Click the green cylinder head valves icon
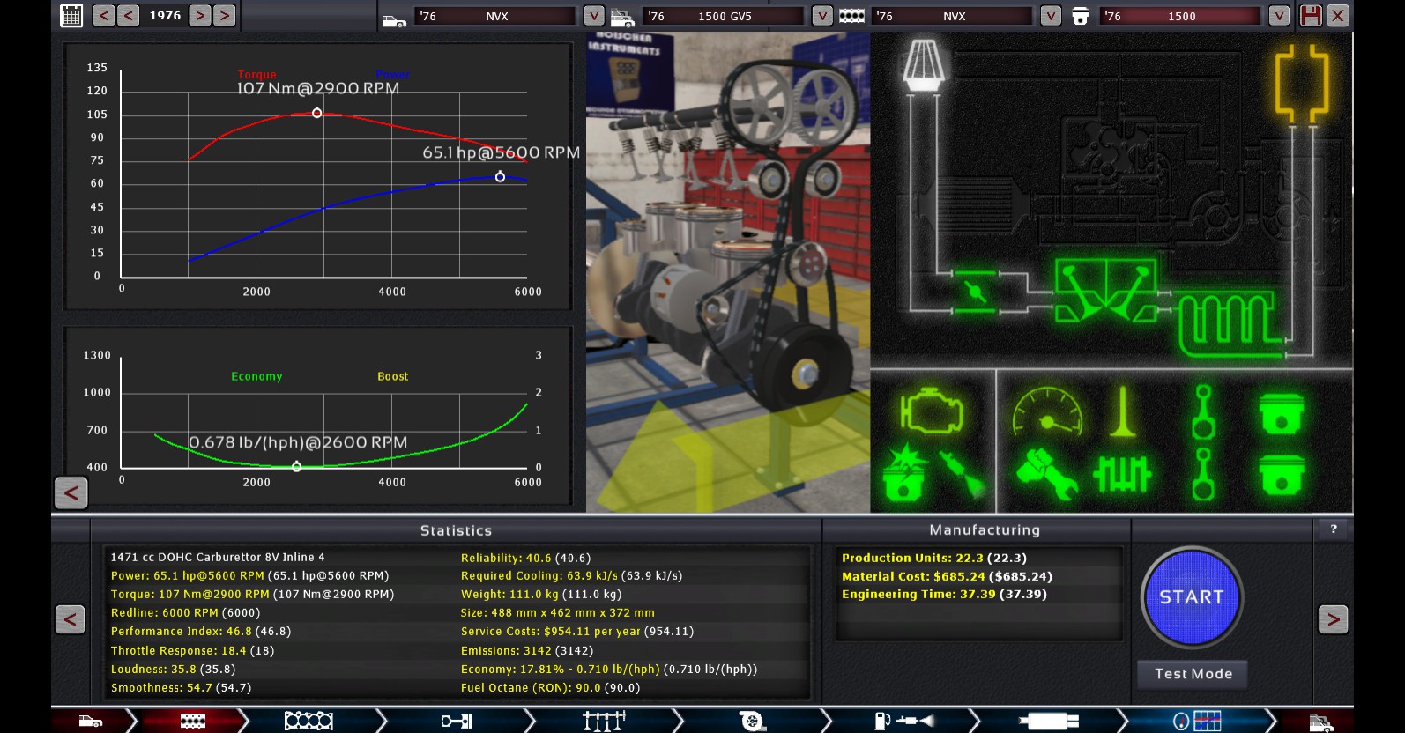 (1106, 290)
